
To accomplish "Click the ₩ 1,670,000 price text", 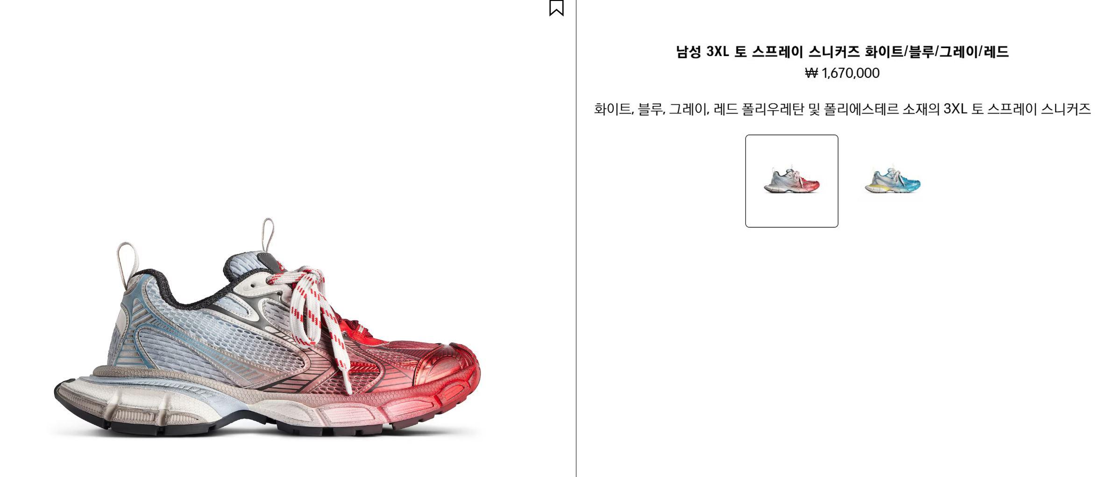I will [x=842, y=73].
